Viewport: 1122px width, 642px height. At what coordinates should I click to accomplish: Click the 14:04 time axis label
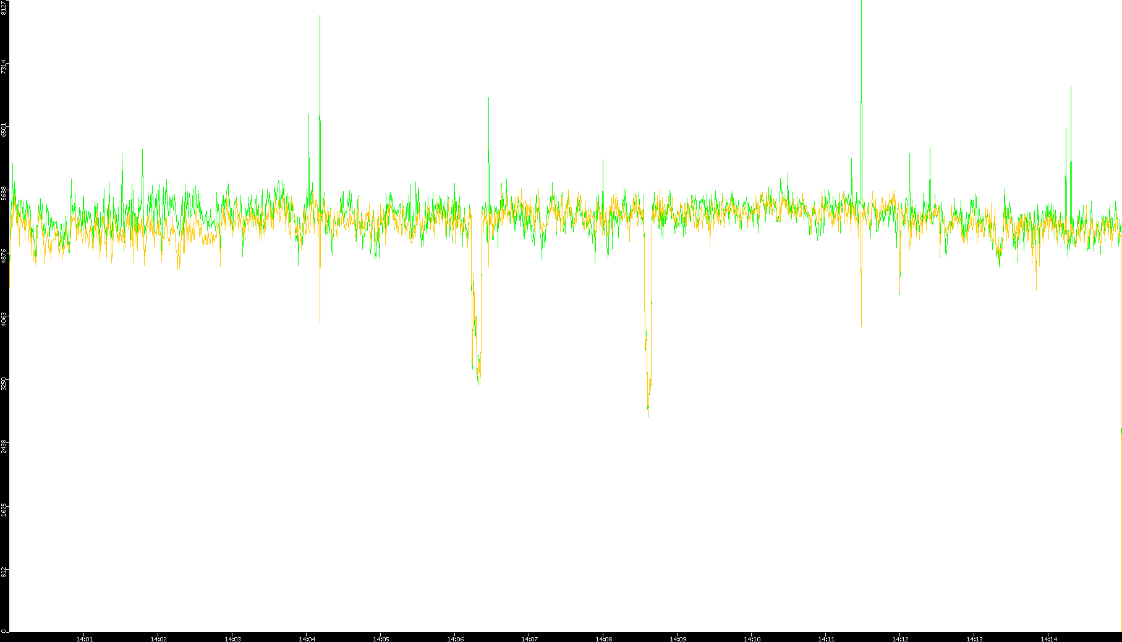(x=307, y=639)
